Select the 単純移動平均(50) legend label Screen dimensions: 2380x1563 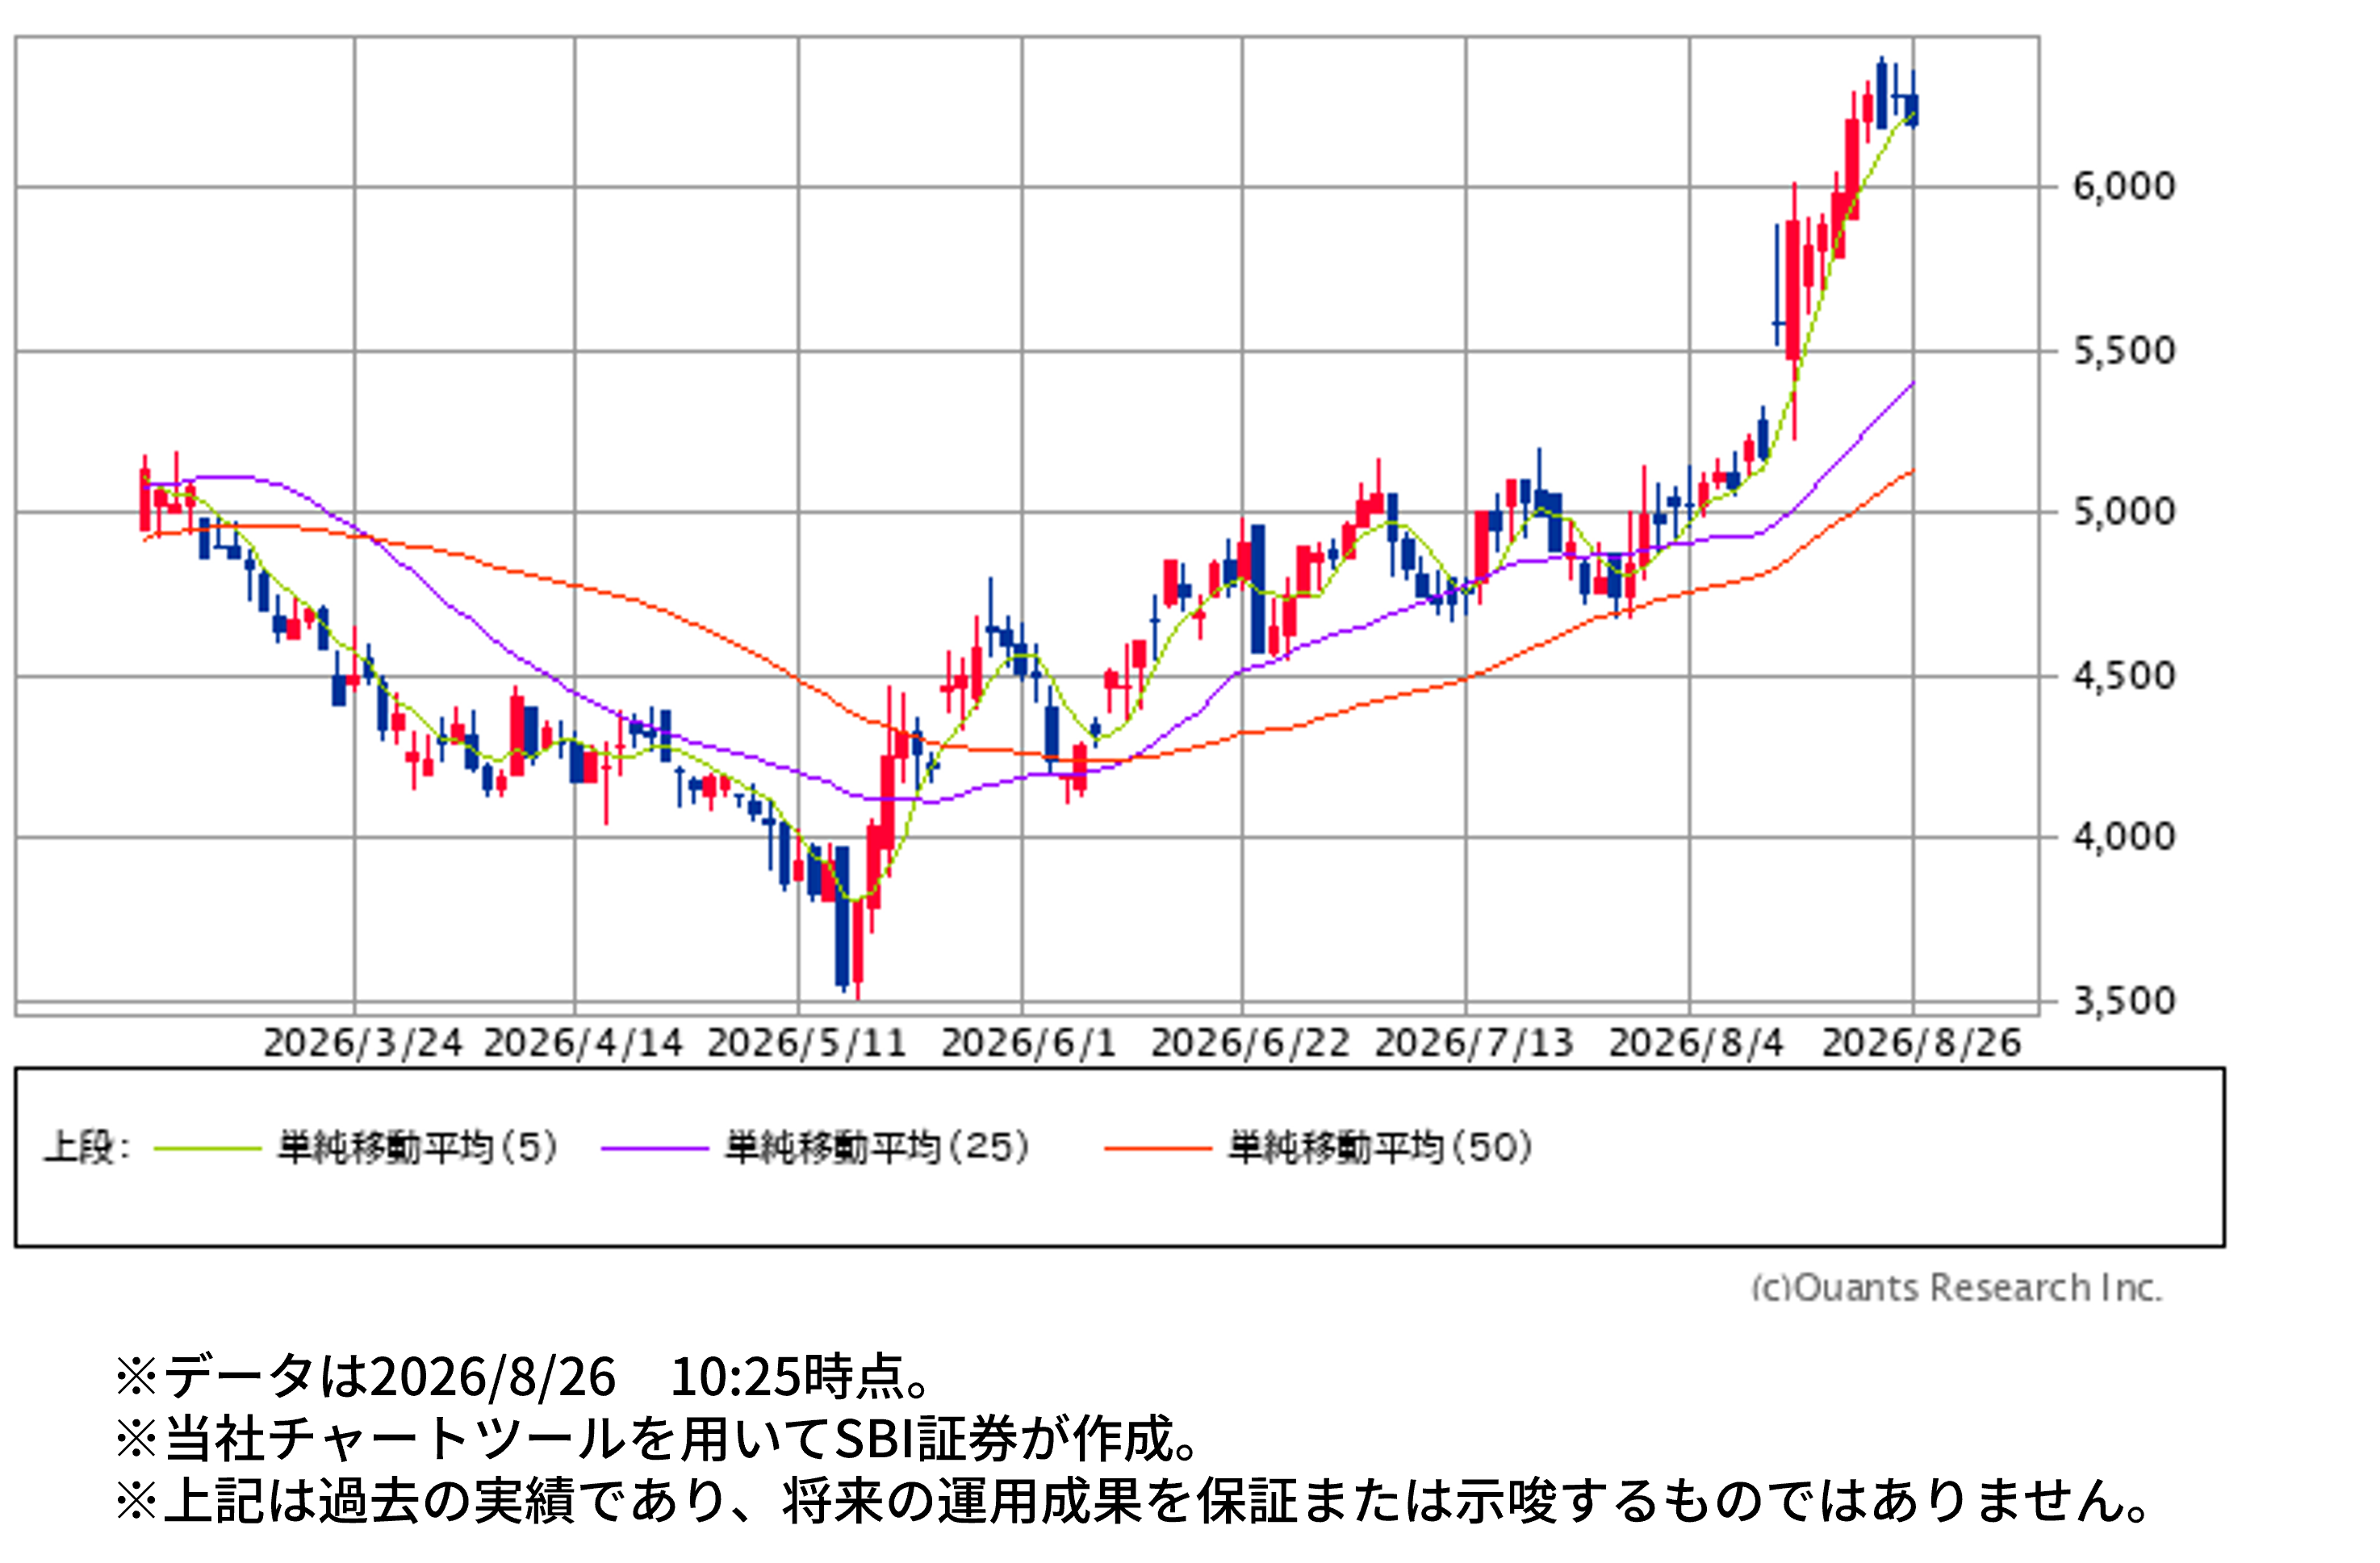click(x=1381, y=1147)
